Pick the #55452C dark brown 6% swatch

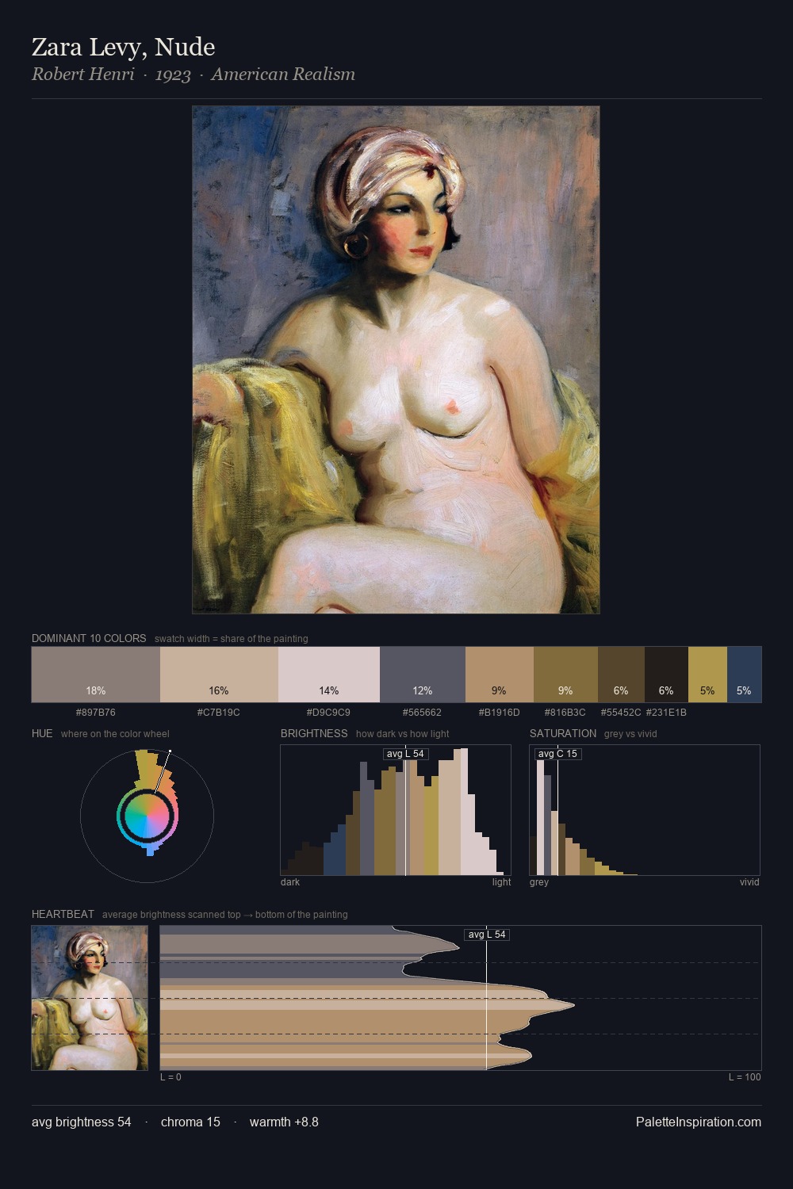click(x=621, y=675)
